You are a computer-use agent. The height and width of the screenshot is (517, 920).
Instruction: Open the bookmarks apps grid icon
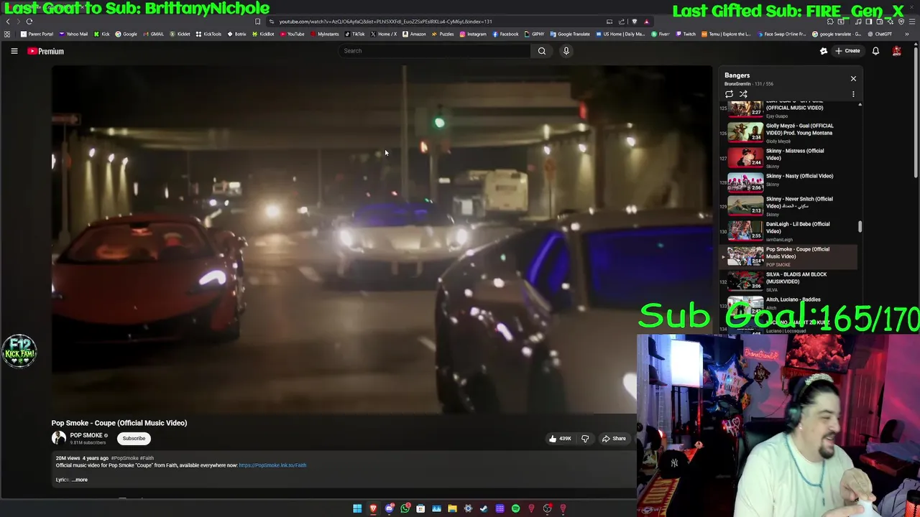7,34
